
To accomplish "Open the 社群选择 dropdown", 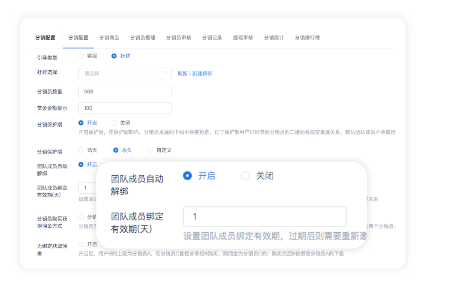I will (x=124, y=73).
